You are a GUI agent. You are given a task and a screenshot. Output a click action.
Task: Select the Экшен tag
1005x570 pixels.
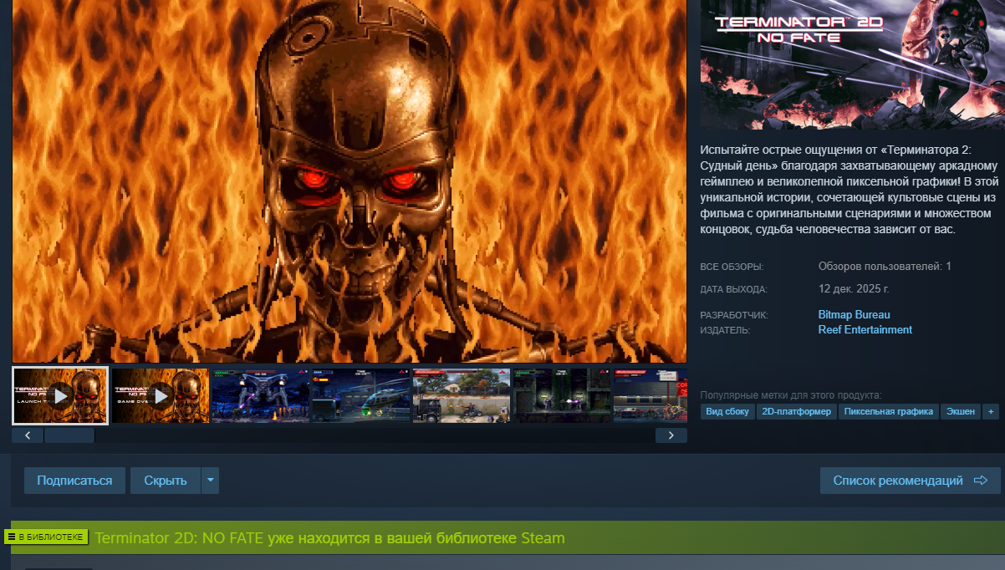click(961, 412)
